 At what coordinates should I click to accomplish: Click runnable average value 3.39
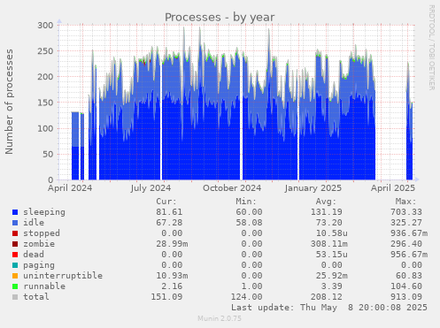click(x=332, y=286)
